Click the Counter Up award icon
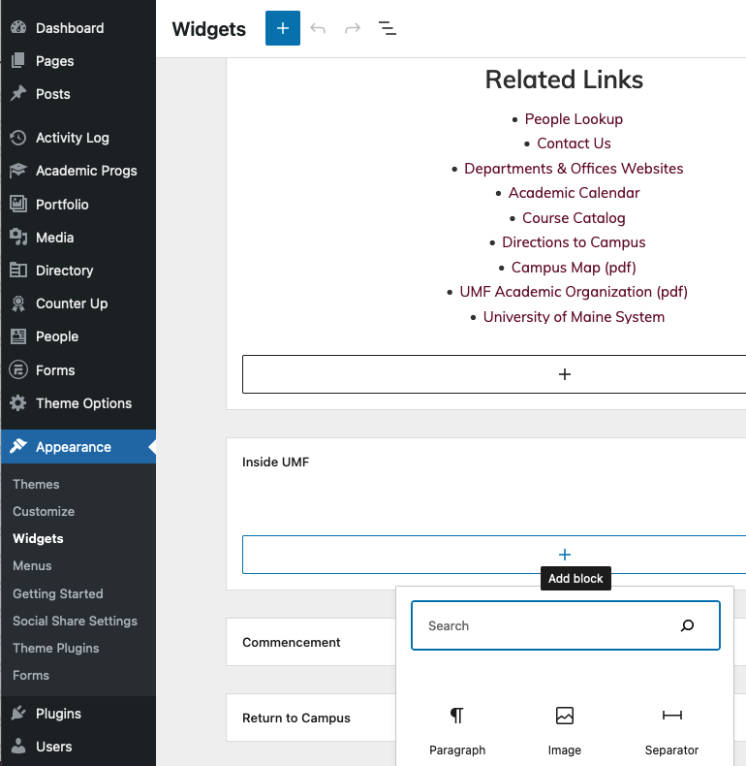Screen dimensions: 746x766 pyautogui.click(x=18, y=303)
